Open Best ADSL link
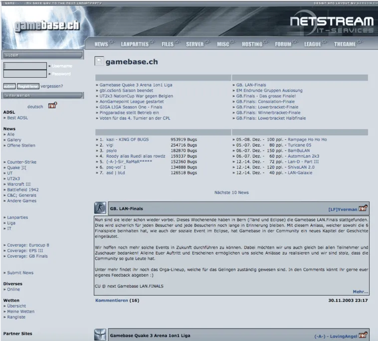The width and height of the screenshot is (378, 341). click(17, 118)
